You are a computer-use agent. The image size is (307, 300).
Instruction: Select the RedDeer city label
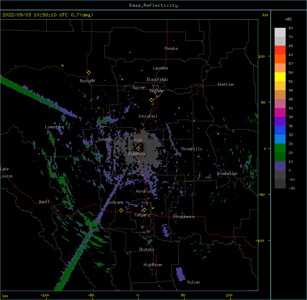(x=157, y=91)
